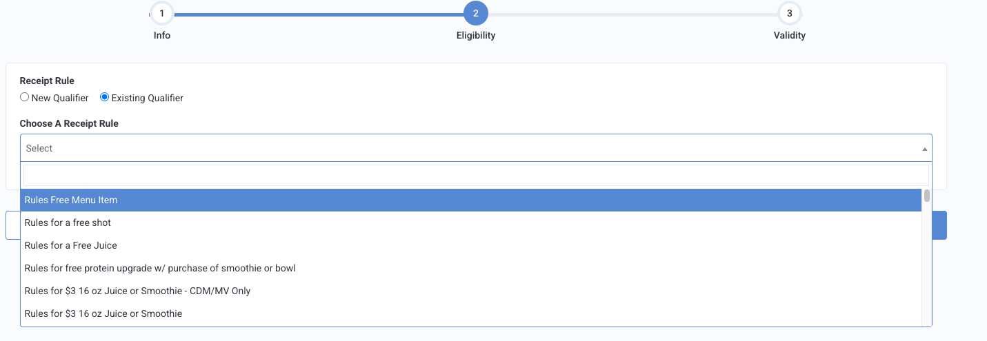Jump to step 3 circle

coord(790,13)
